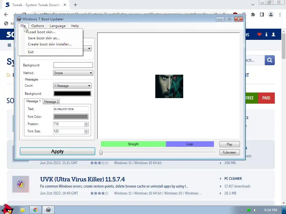Click the Font Size value field
Viewport: 286px width, 214px height.
69,132
